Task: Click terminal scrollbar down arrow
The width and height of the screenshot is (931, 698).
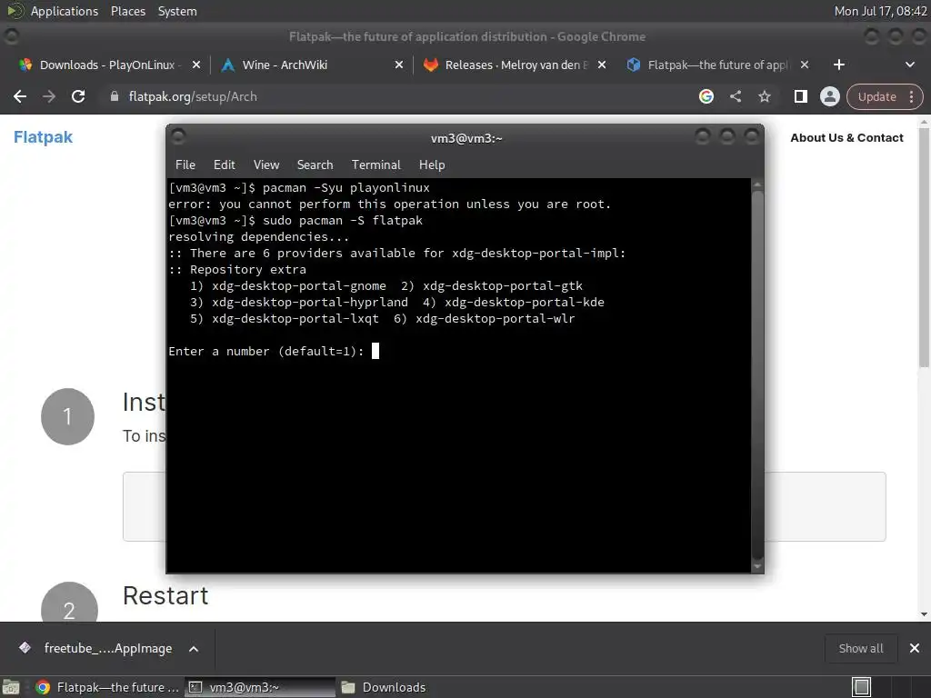Action: [757, 566]
